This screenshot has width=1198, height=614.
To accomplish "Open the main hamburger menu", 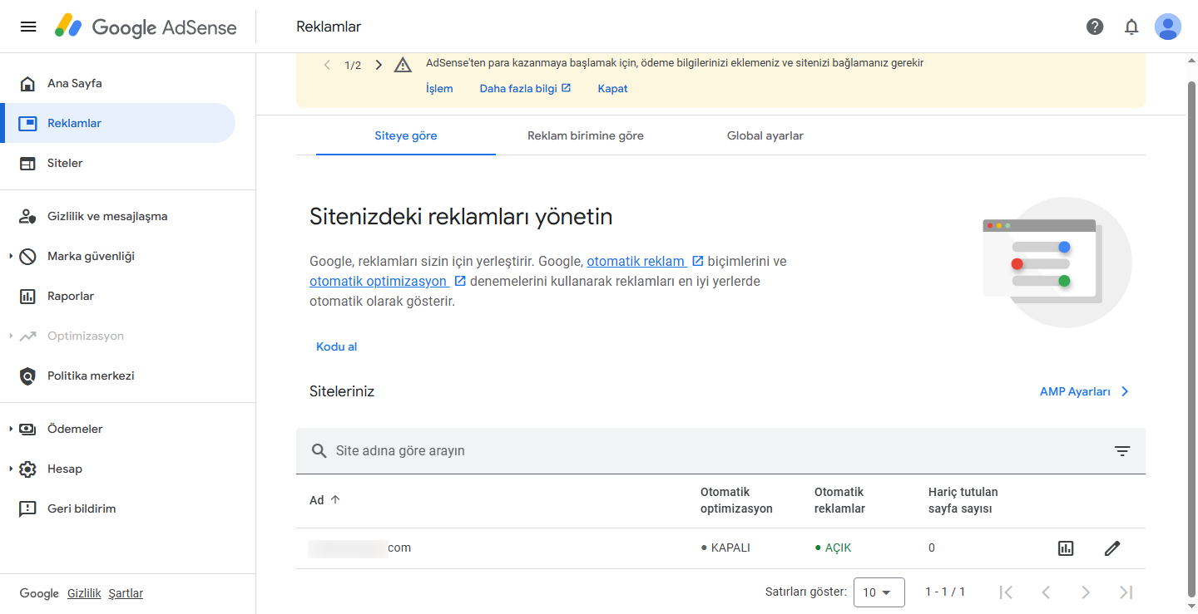I will point(28,27).
